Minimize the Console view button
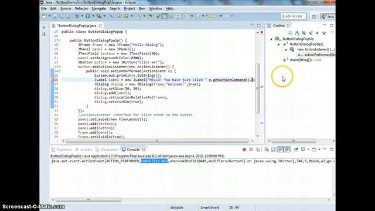This screenshot has height=211, width=375. click(x=325, y=149)
